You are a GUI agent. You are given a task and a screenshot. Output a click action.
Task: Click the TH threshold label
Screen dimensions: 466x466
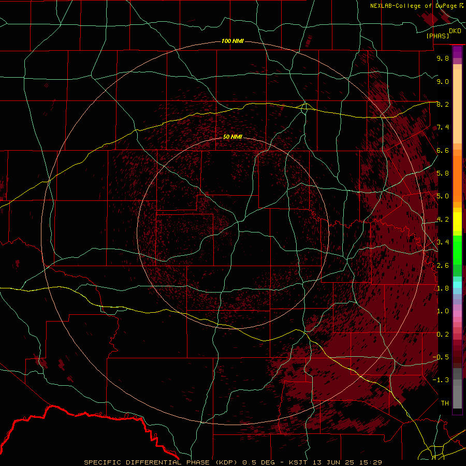point(445,403)
